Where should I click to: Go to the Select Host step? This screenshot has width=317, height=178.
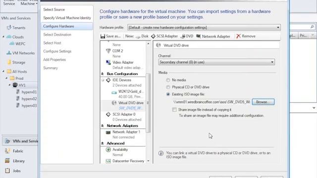[x=52, y=43]
